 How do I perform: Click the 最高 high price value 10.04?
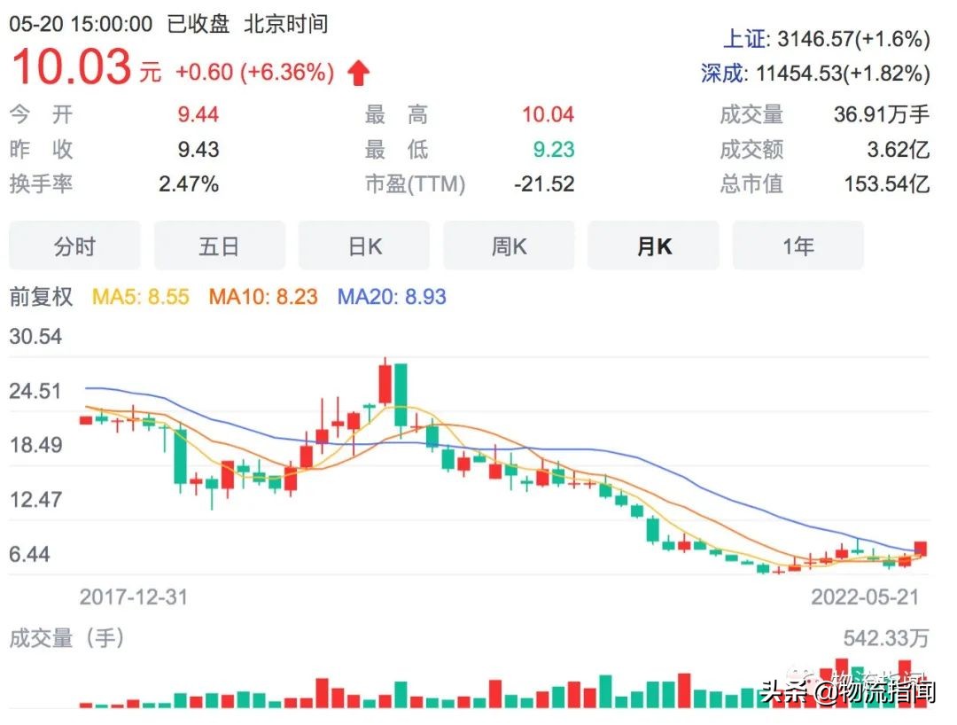coord(546,114)
